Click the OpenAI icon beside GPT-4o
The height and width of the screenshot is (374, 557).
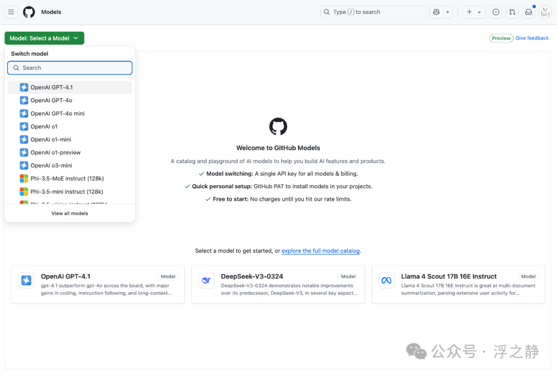click(x=24, y=101)
